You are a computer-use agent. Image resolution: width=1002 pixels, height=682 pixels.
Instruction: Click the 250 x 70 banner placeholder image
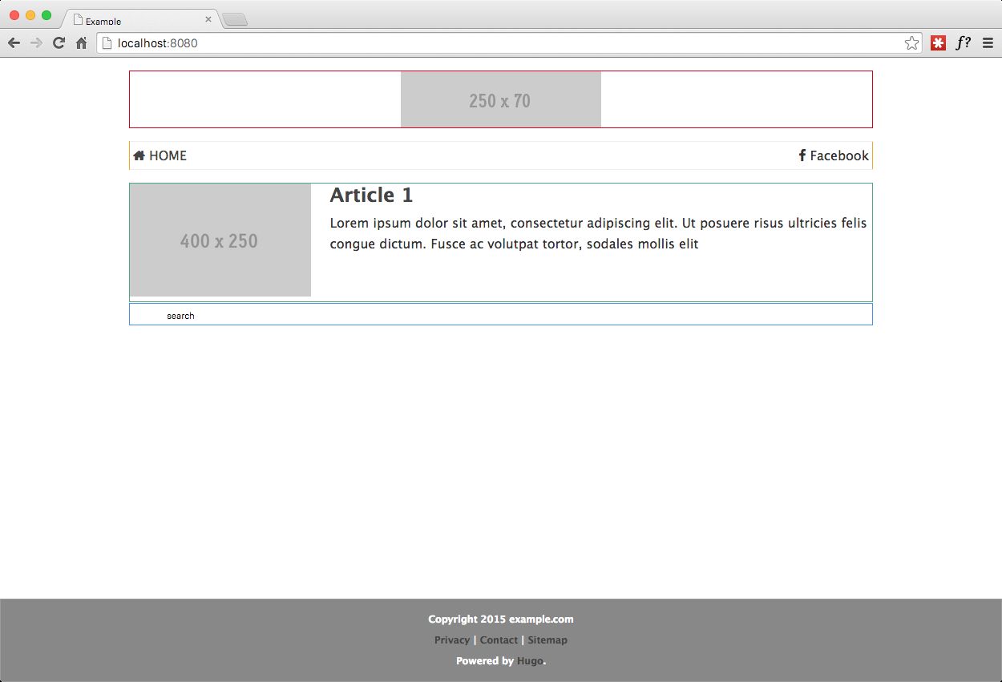tap(501, 99)
